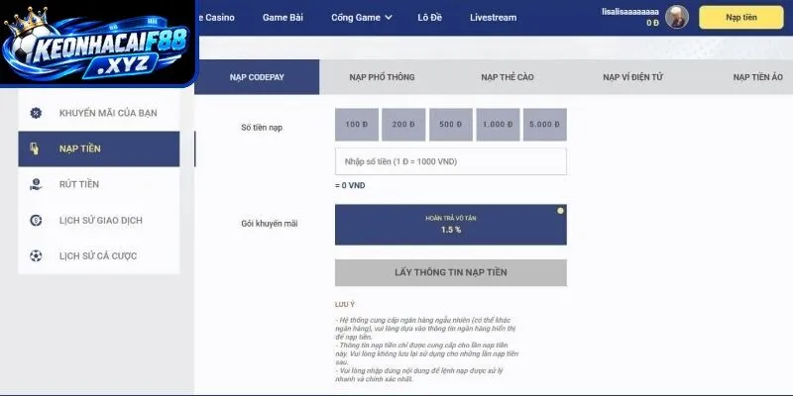Image resolution: width=793 pixels, height=396 pixels.
Task: Expand the Cổng Game dropdown
Action: [x=361, y=17]
